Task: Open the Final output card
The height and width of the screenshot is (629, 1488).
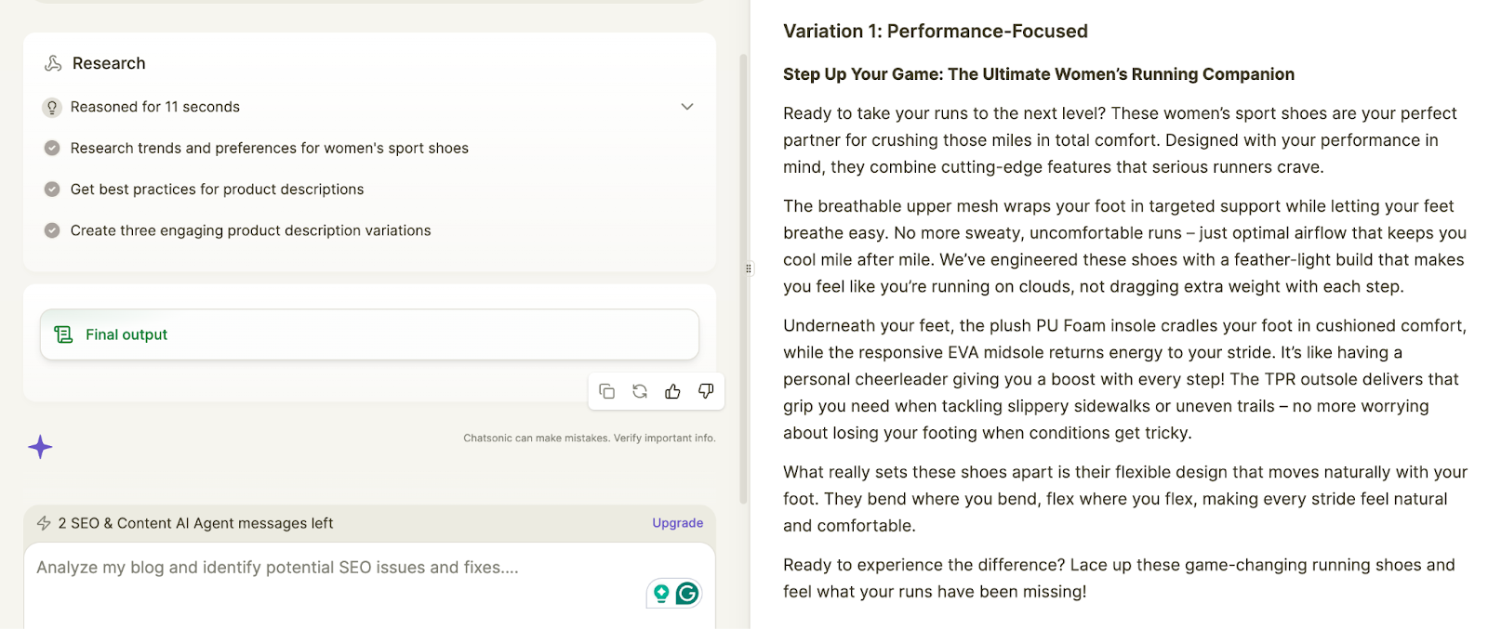Action: [369, 334]
